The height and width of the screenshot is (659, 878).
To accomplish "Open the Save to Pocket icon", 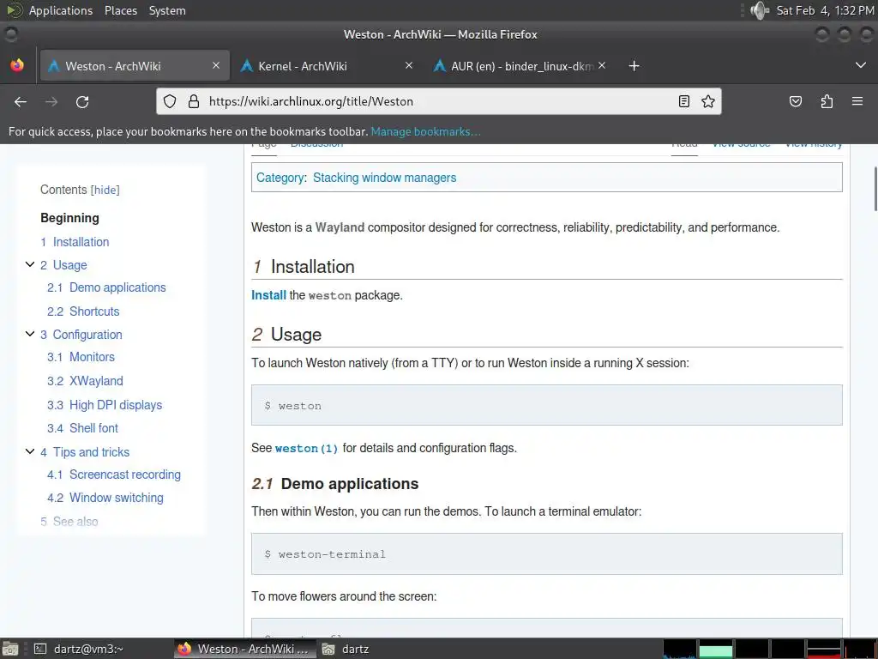I will (x=795, y=101).
